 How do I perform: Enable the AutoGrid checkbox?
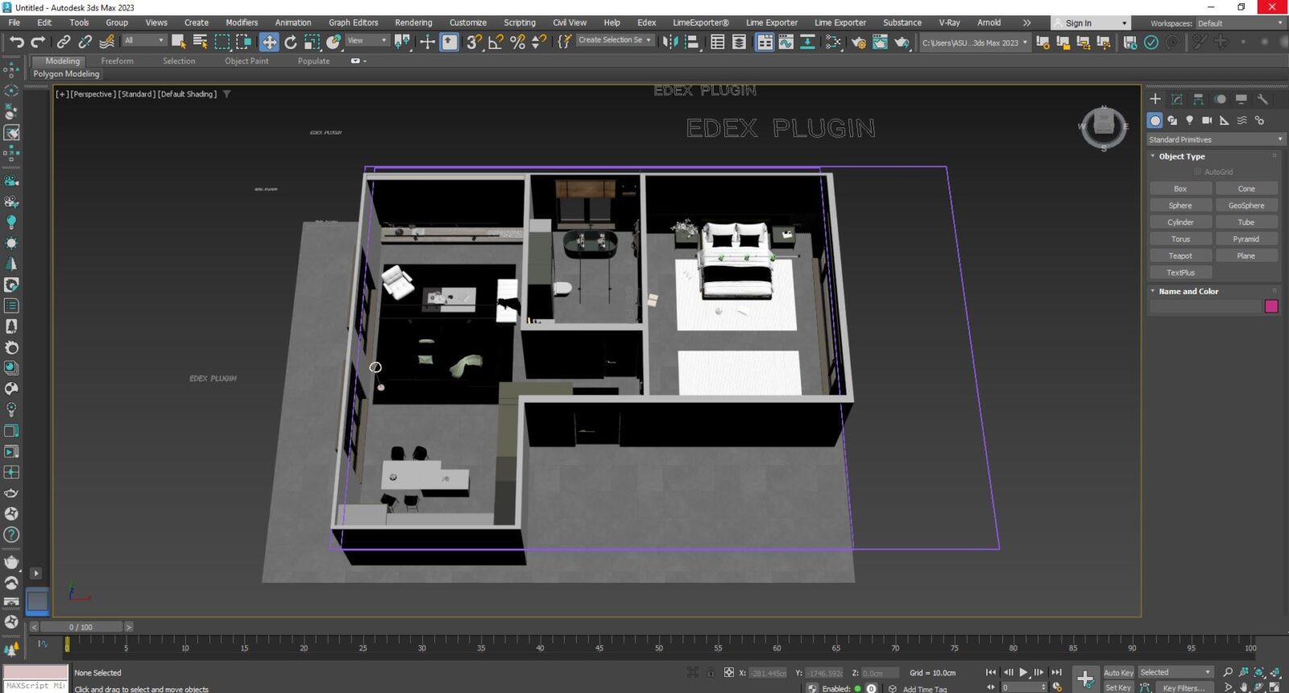[x=1198, y=172]
